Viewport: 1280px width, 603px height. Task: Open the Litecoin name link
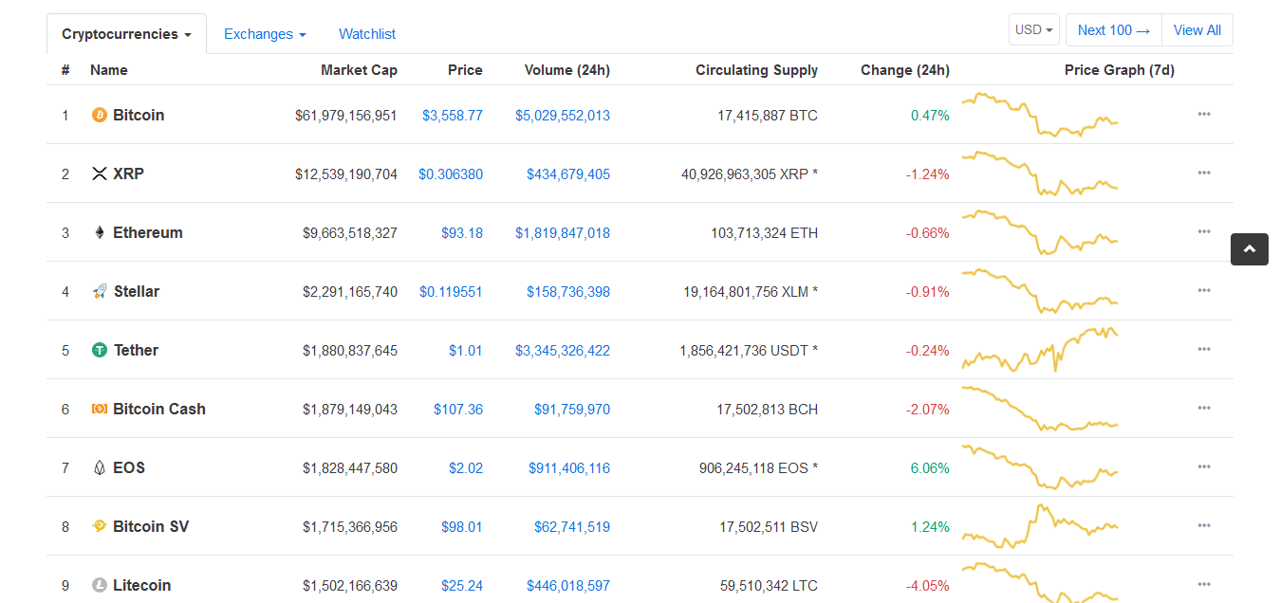(142, 585)
